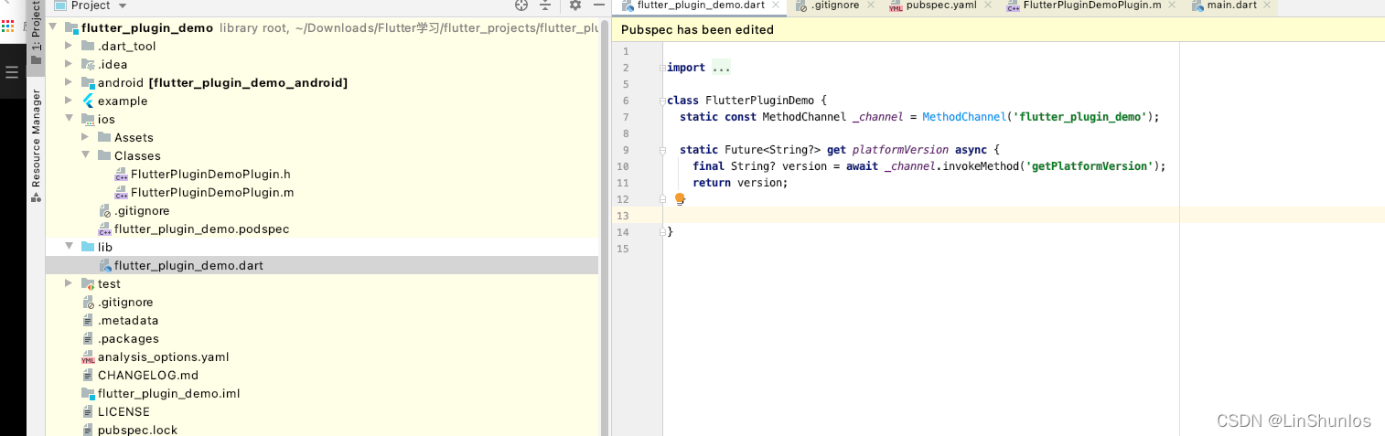Click the intention lightbulb on line 12

[x=680, y=198]
